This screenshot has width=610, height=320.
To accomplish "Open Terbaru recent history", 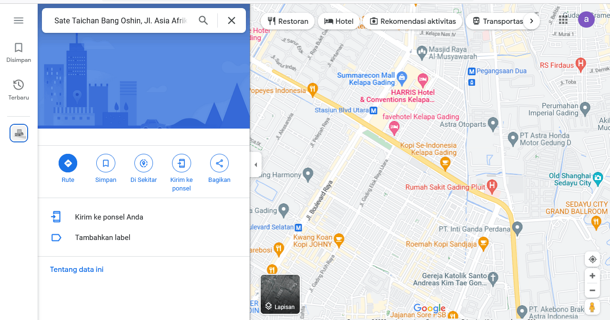I will pos(19,90).
